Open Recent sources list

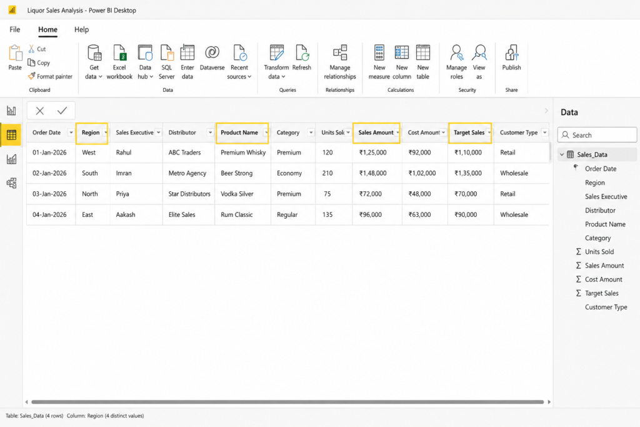coord(239,62)
